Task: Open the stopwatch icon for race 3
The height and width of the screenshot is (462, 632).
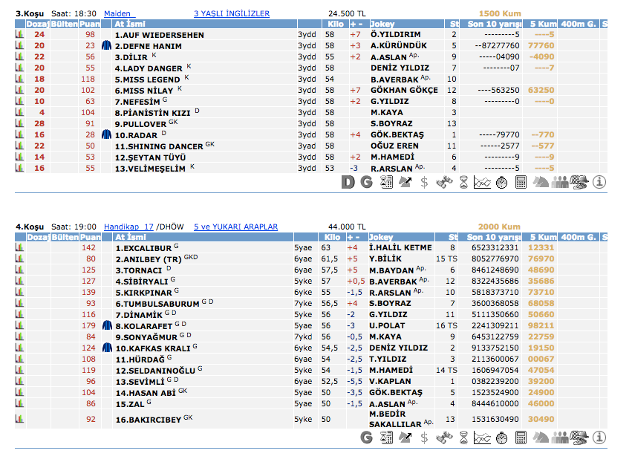Action: tap(501, 182)
